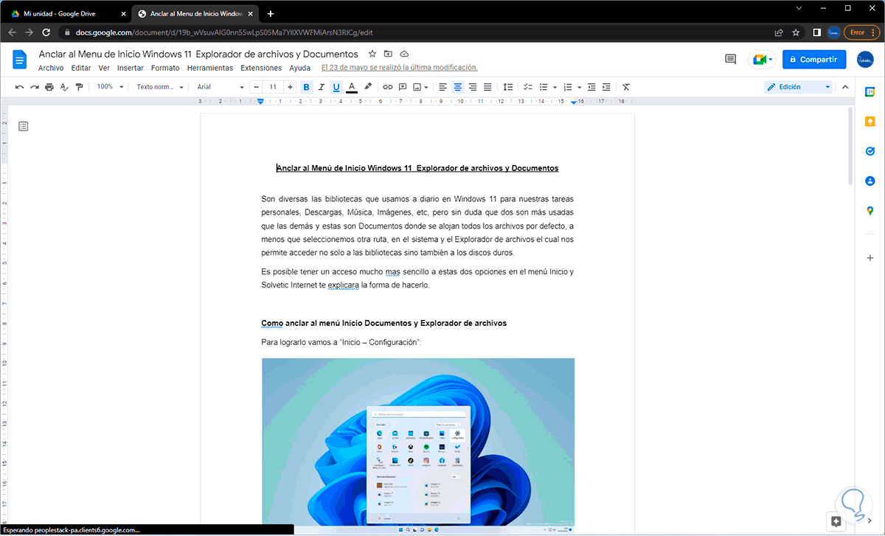This screenshot has width=885, height=536.
Task: Open the Arial font dropdown
Action: coord(220,87)
